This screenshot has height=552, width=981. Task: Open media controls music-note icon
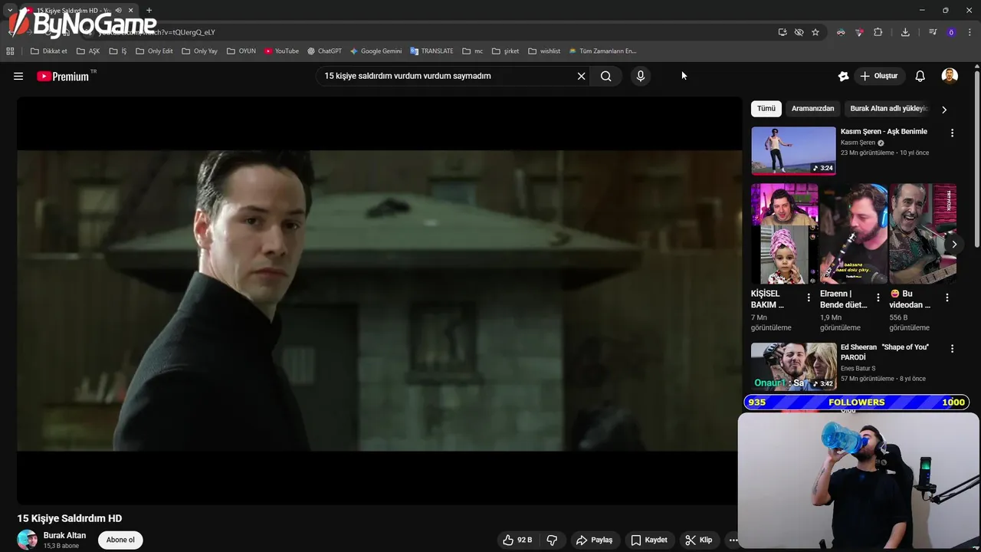click(x=933, y=32)
